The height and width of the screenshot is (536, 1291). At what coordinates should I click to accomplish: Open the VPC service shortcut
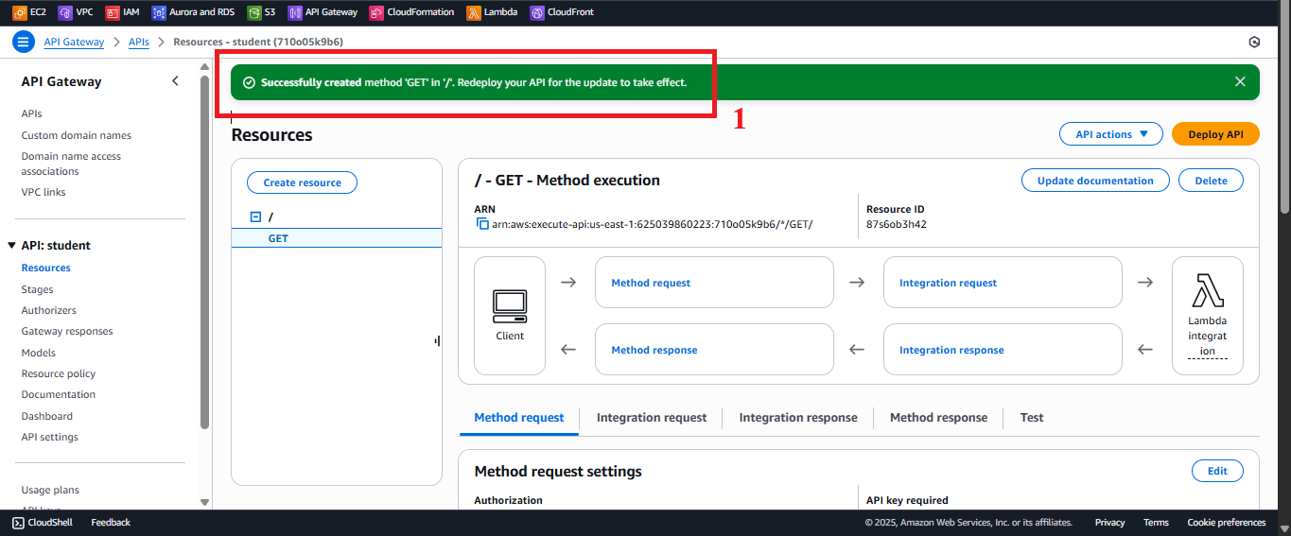tap(76, 12)
